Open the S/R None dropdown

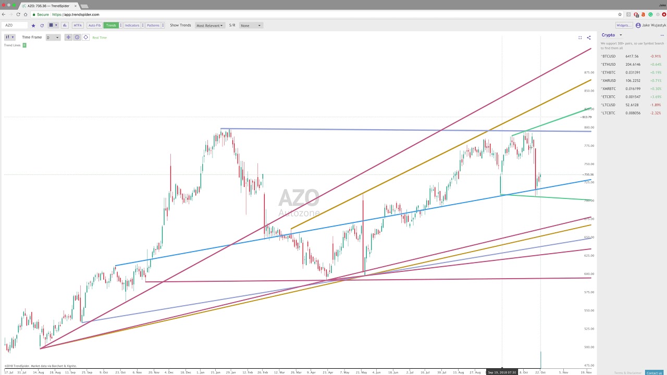pyautogui.click(x=251, y=25)
